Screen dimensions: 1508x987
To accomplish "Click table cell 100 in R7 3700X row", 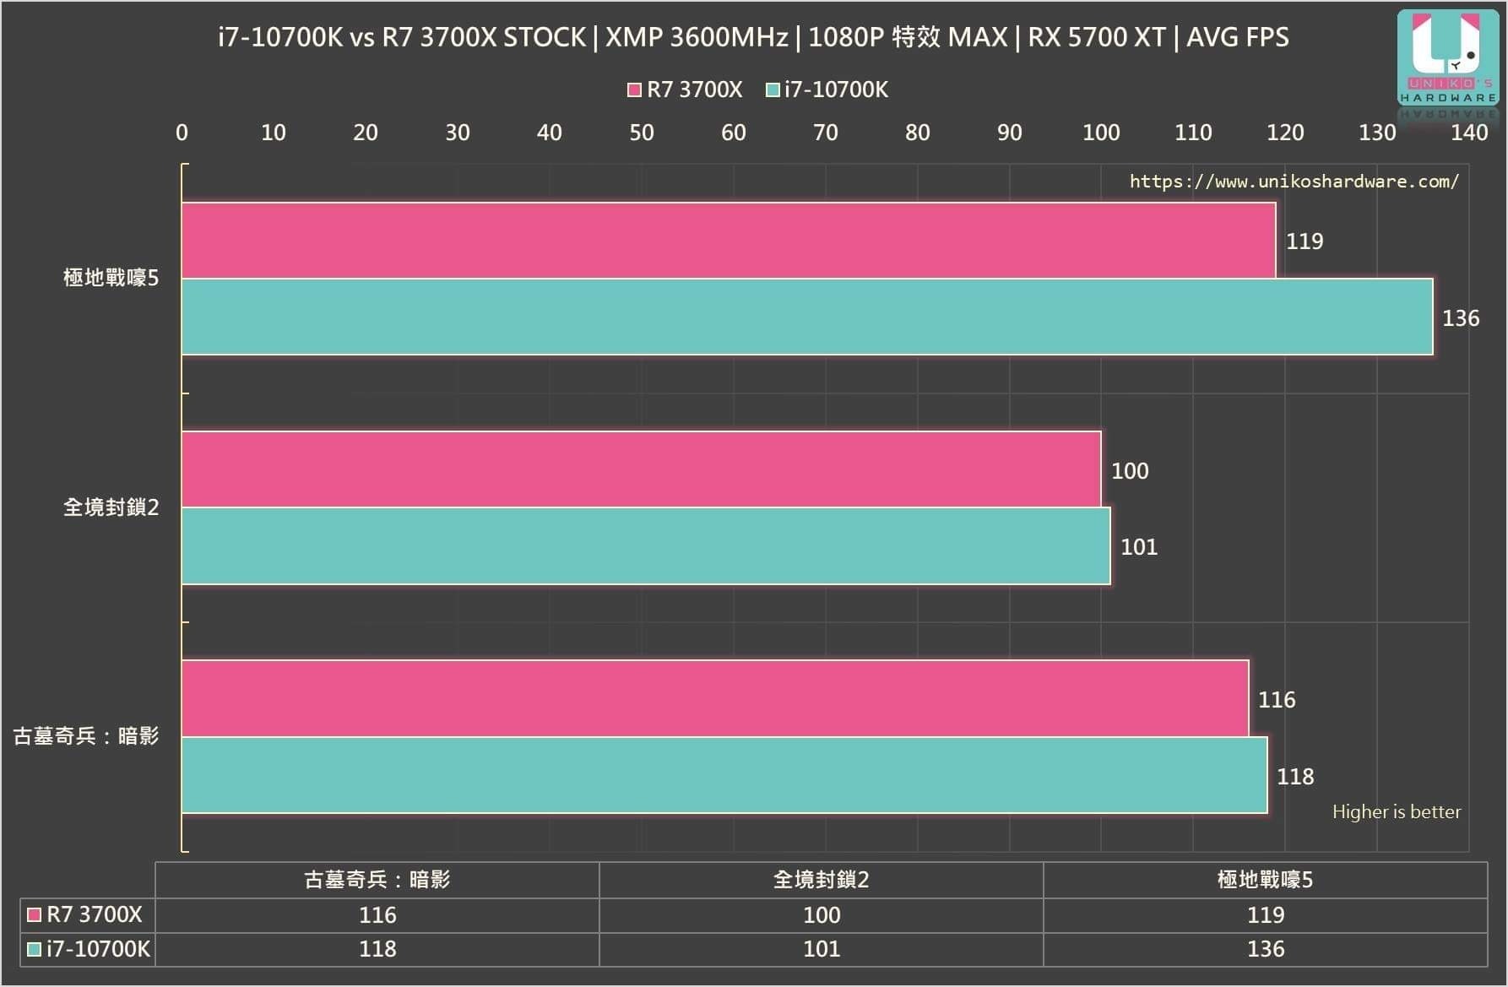I will click(822, 915).
